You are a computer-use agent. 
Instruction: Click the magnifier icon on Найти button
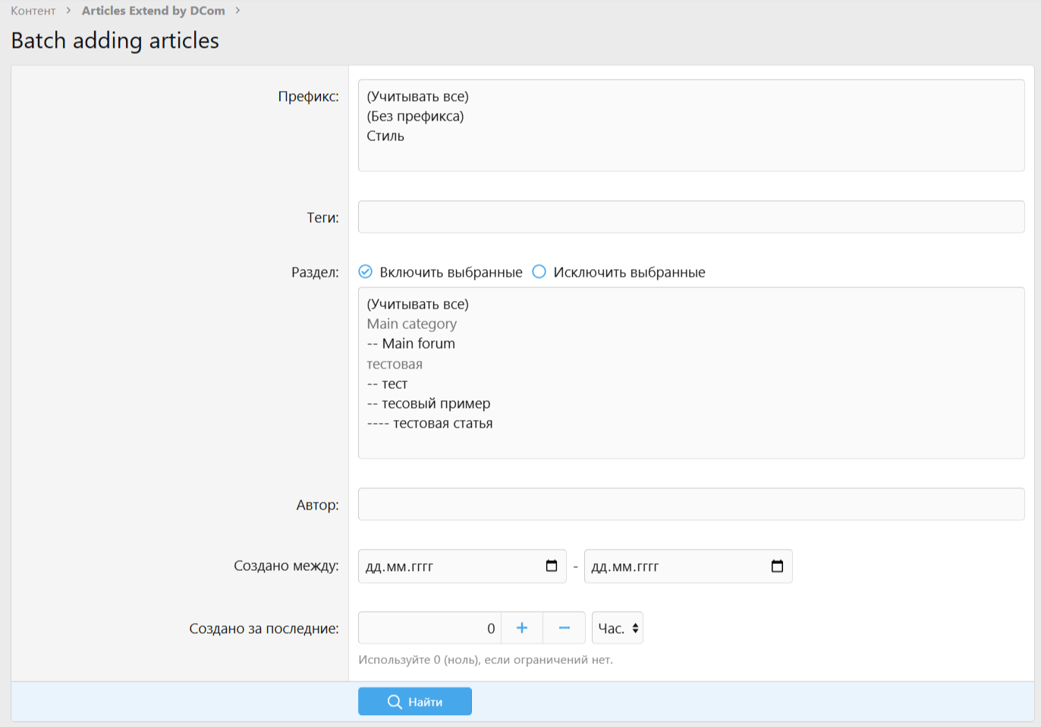coord(395,702)
